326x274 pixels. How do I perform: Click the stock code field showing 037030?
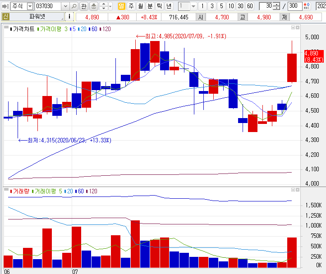point(48,6)
